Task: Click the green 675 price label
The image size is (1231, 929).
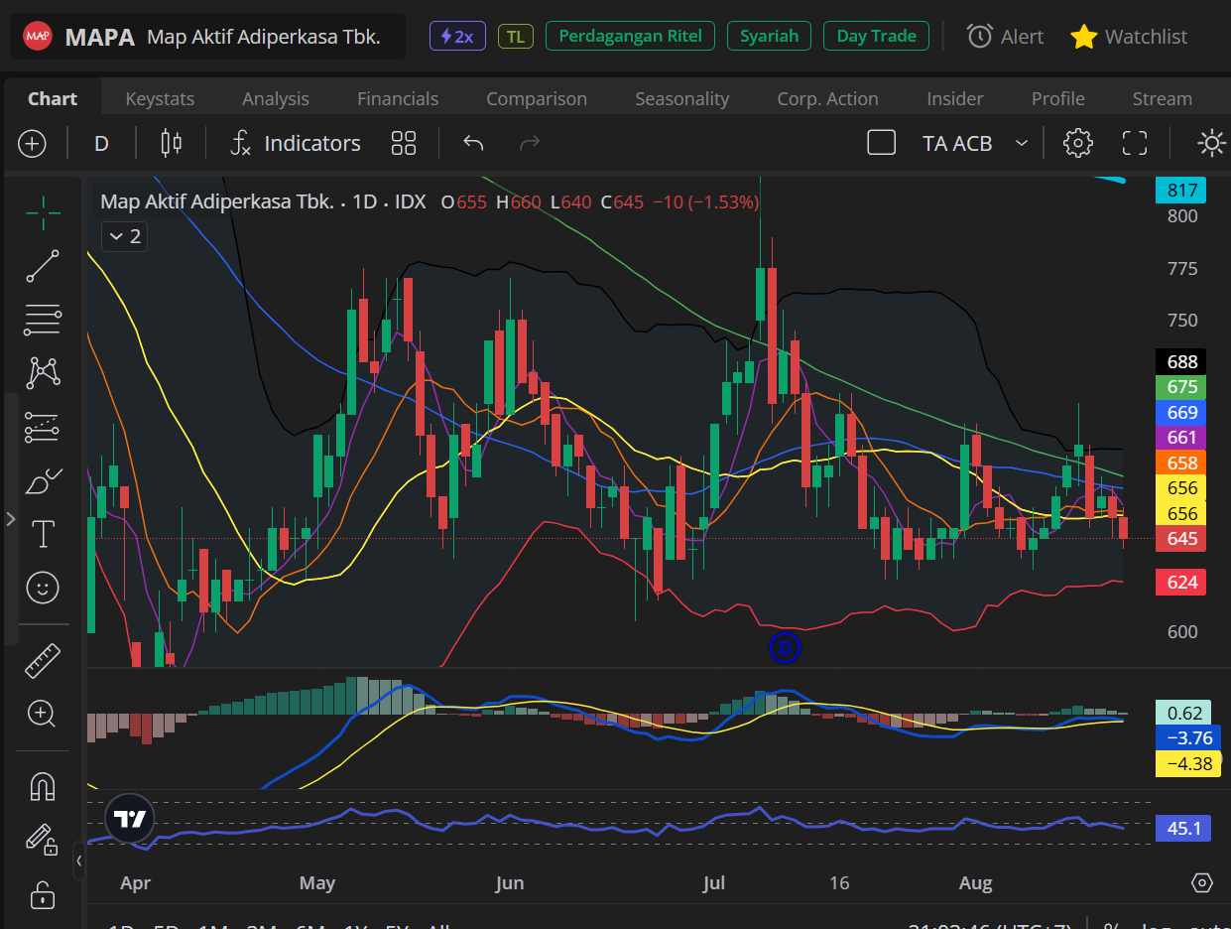Action: (x=1181, y=387)
